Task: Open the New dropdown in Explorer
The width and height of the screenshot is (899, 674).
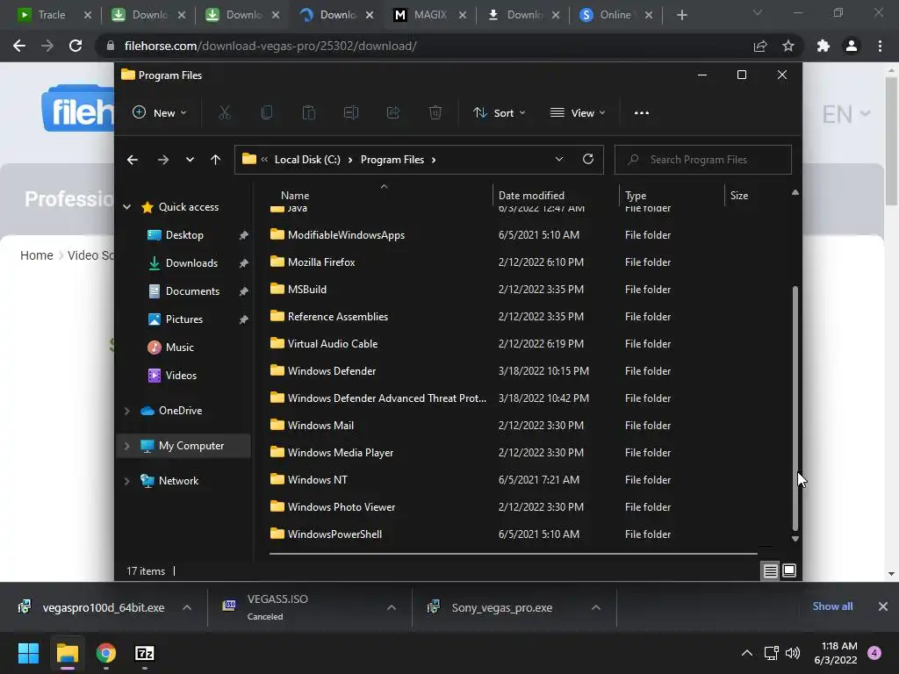Action: [160, 113]
